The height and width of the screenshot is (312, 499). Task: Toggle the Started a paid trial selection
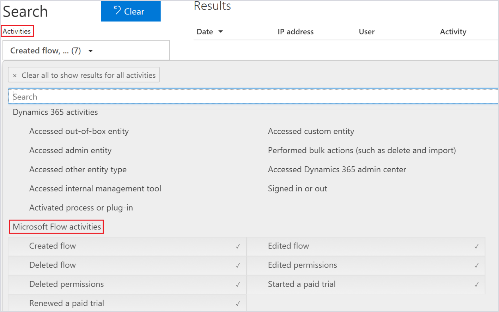477,284
